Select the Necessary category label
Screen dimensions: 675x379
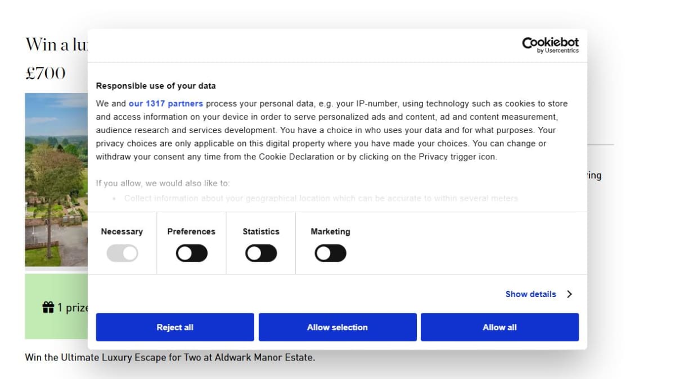[x=122, y=231]
